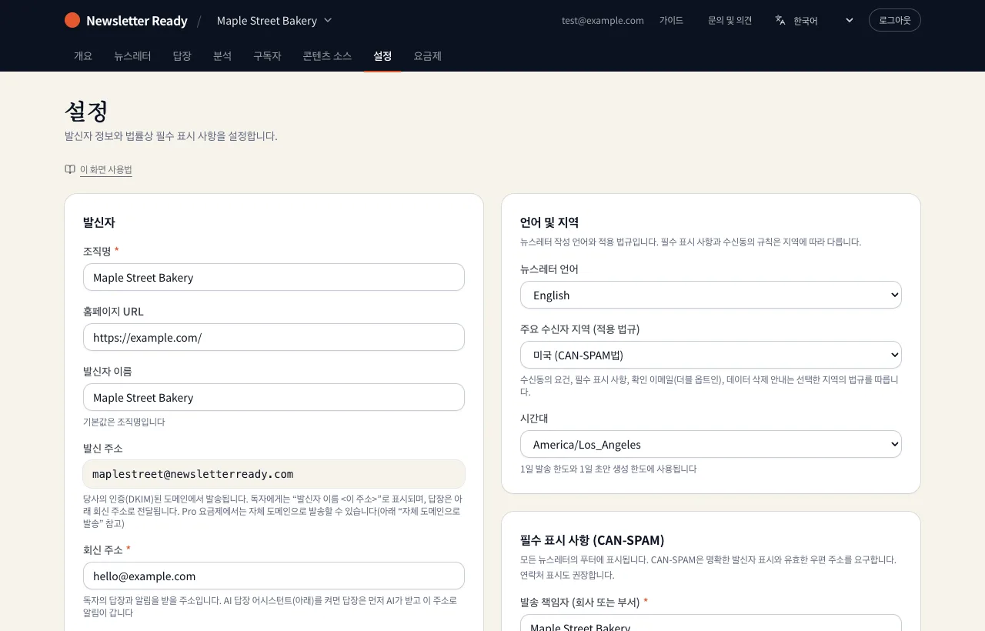This screenshot has height=631, width=985.
Task: Click the book icon next to 이 화면 사용법
Action: [x=70, y=169]
